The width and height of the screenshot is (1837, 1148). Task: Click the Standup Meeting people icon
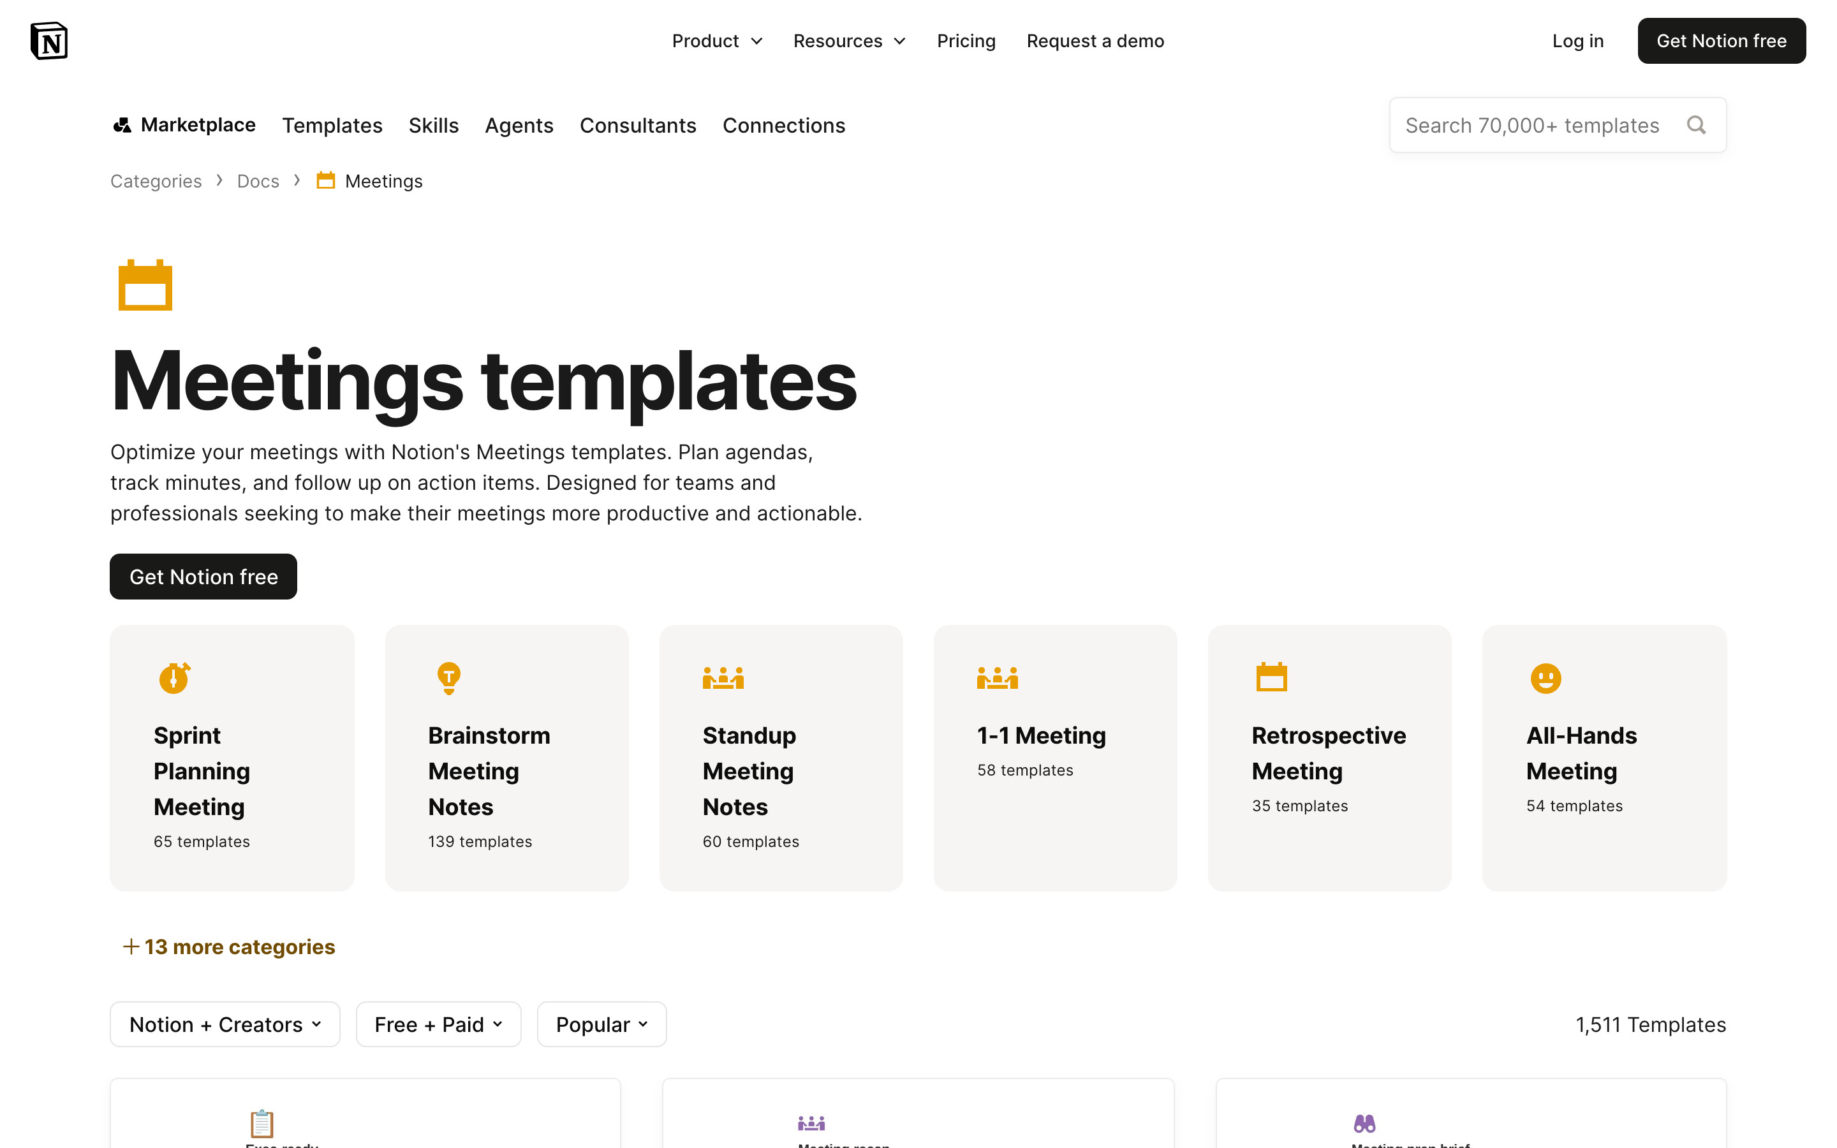[723, 677]
